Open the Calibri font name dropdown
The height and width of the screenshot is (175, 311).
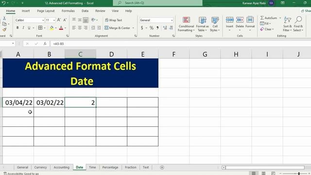tap(43, 20)
